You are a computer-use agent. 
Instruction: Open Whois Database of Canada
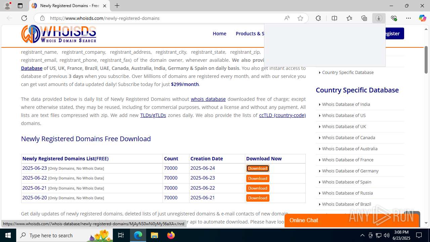coord(348,137)
